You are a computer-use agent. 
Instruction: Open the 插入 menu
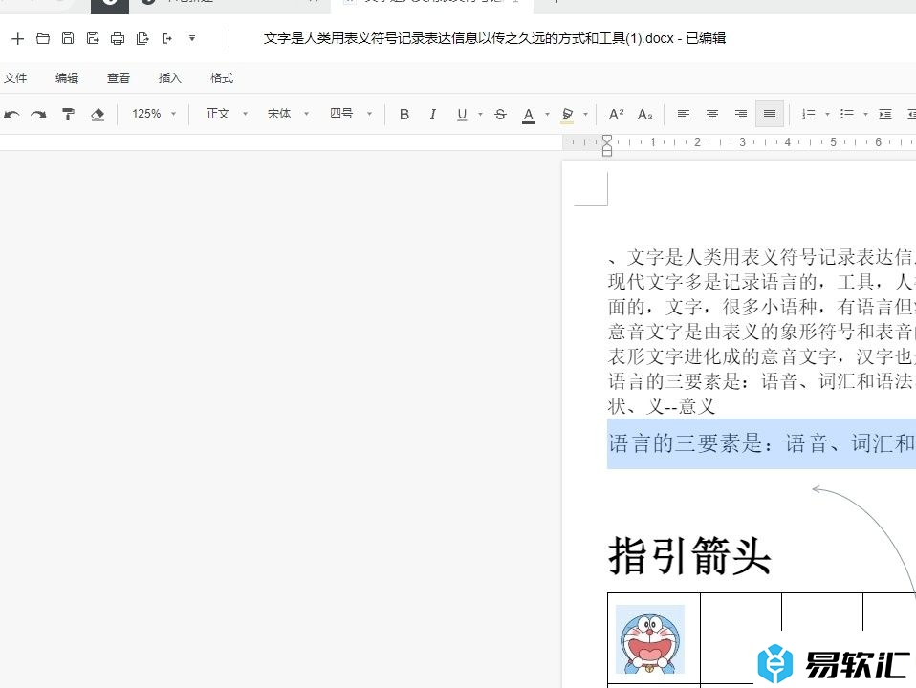pyautogui.click(x=169, y=78)
